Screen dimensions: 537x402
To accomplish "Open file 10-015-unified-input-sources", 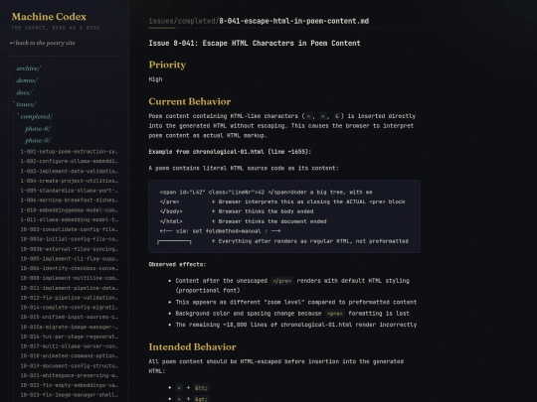I will [70, 317].
